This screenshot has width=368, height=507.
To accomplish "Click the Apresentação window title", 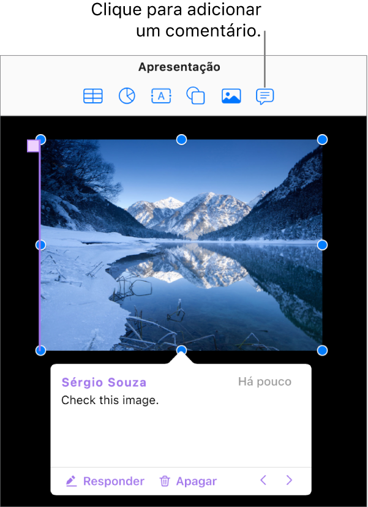I will (179, 67).
